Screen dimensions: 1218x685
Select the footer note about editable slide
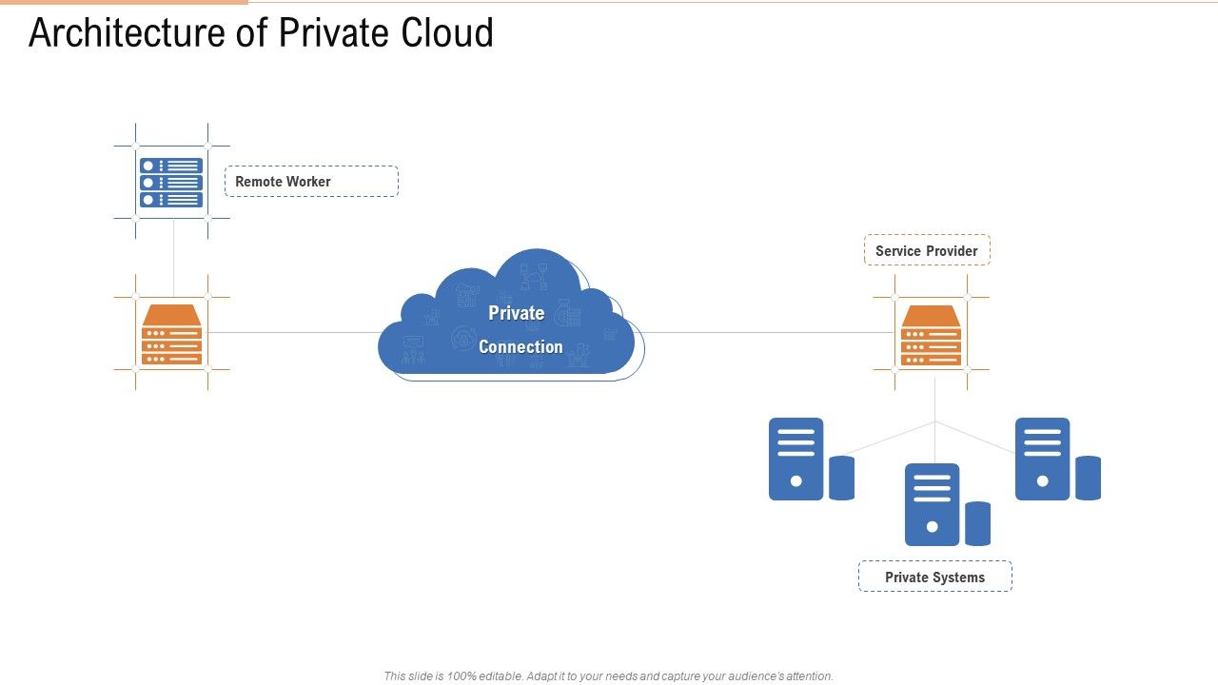click(x=609, y=676)
